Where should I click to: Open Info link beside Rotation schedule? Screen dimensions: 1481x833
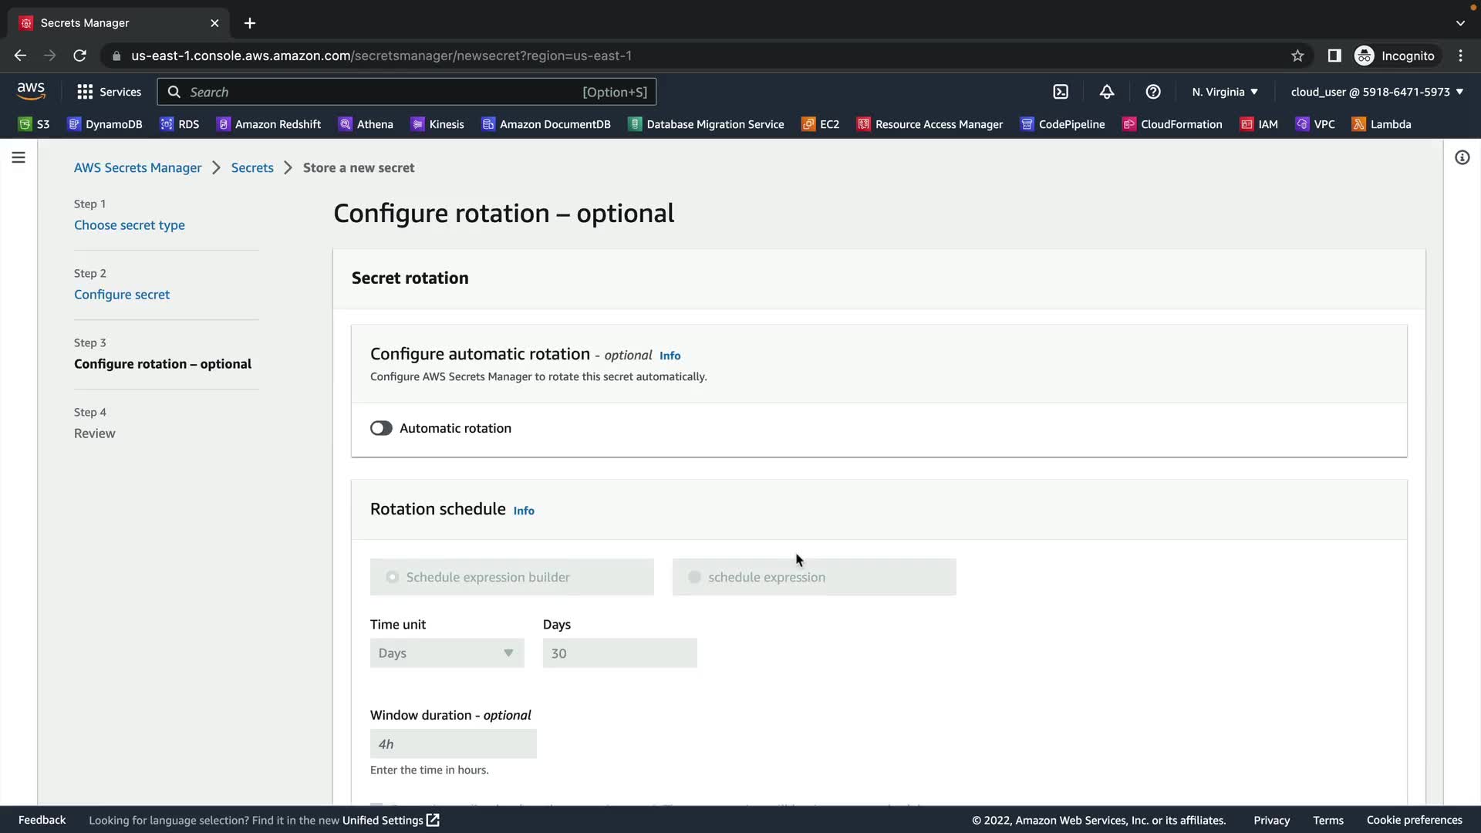pos(524,511)
